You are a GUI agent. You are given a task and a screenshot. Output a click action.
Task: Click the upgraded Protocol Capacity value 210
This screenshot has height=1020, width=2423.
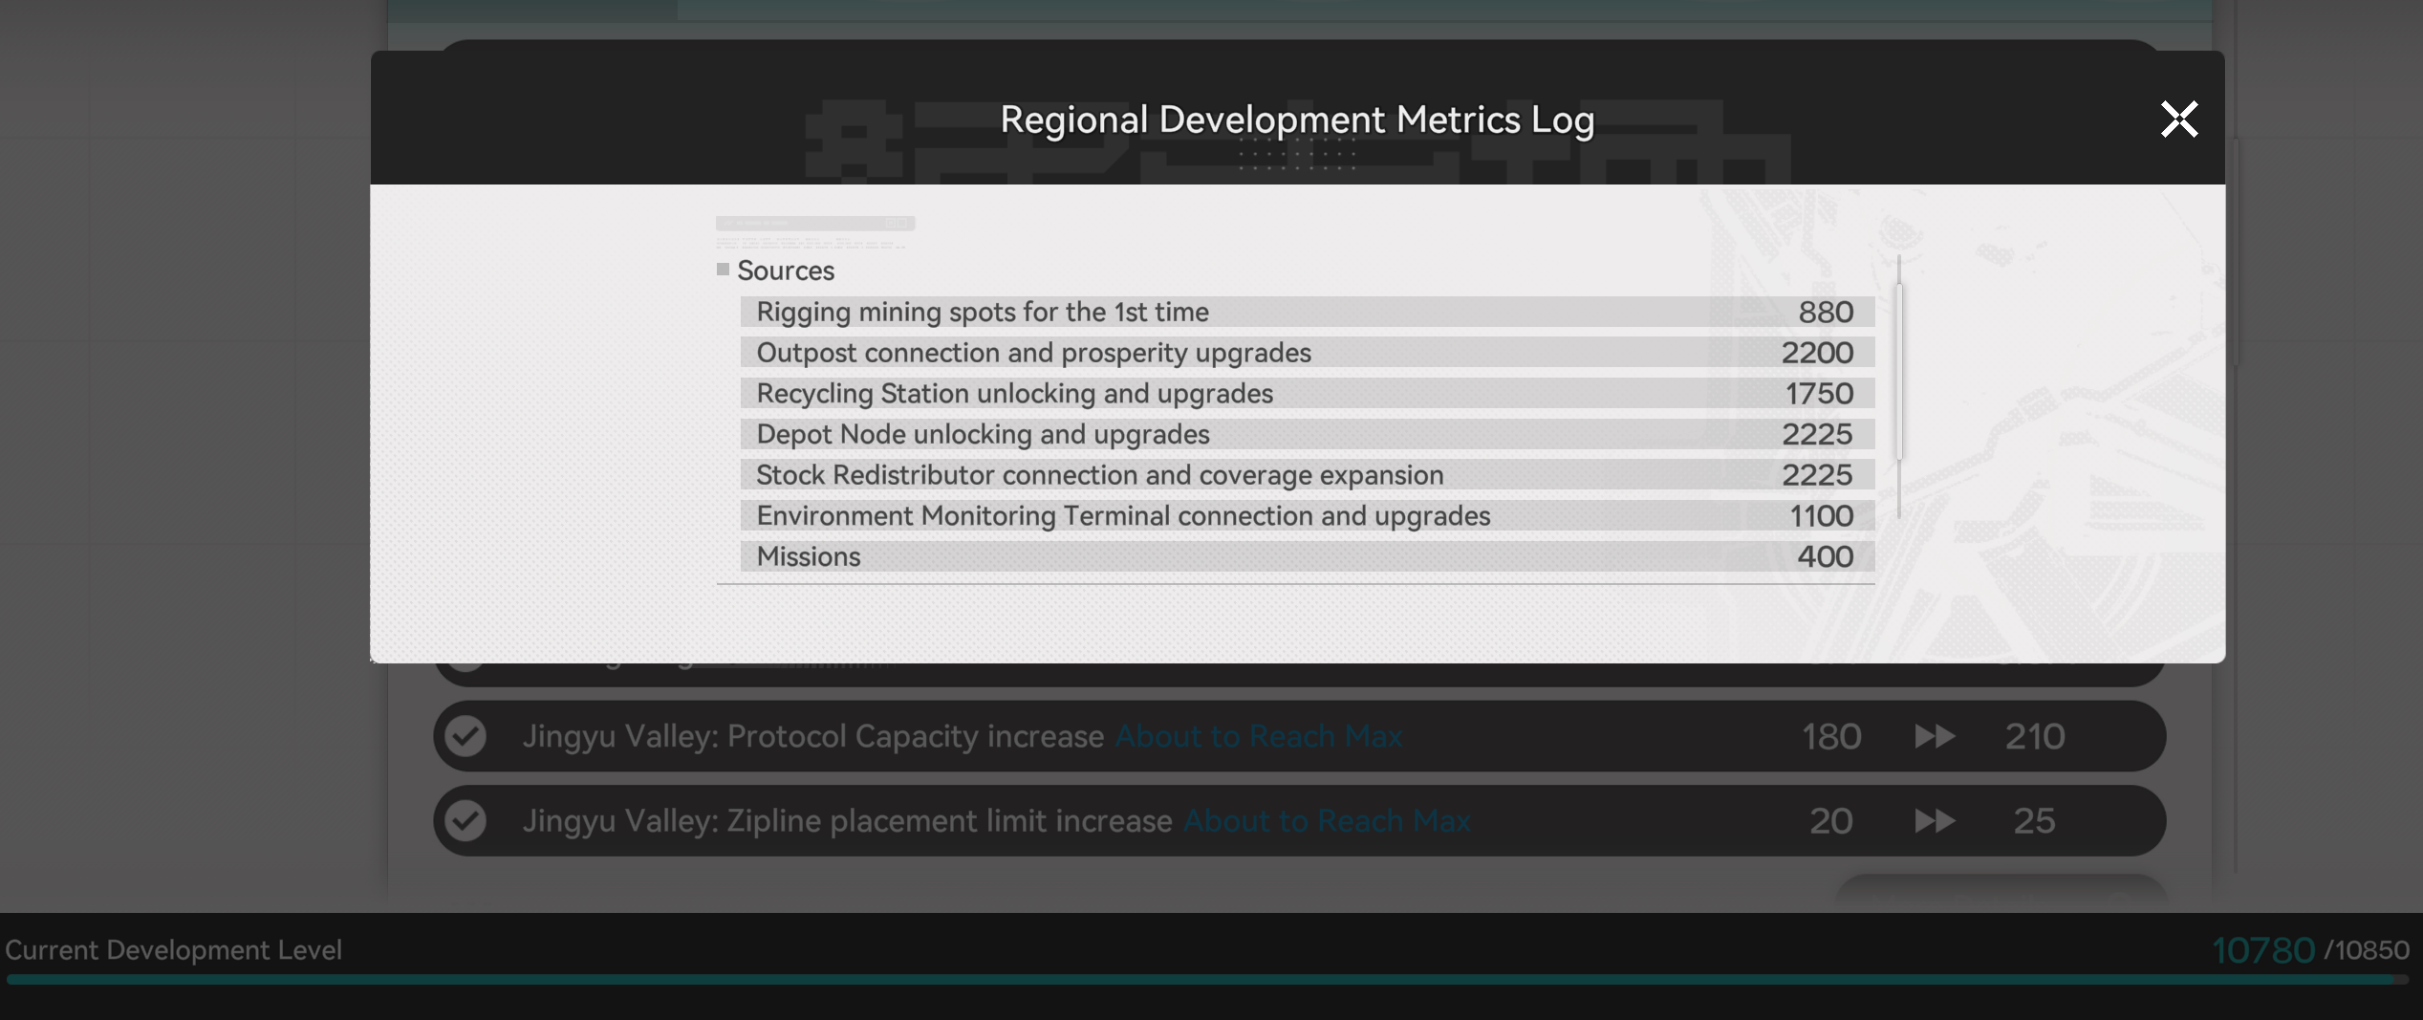(x=2035, y=736)
